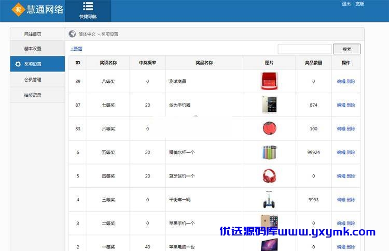Click the probability value 40 for 一等奖
This screenshot has height=251, width=389.
pos(148,247)
